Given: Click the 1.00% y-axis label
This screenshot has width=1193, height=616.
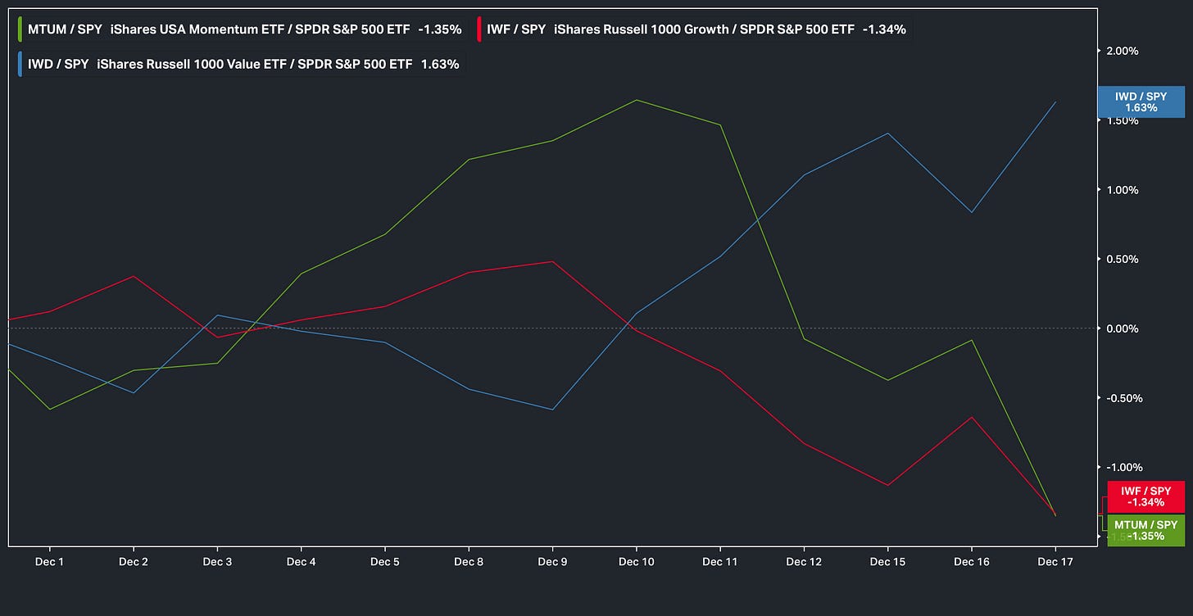Looking at the screenshot, I should pos(1122,190).
